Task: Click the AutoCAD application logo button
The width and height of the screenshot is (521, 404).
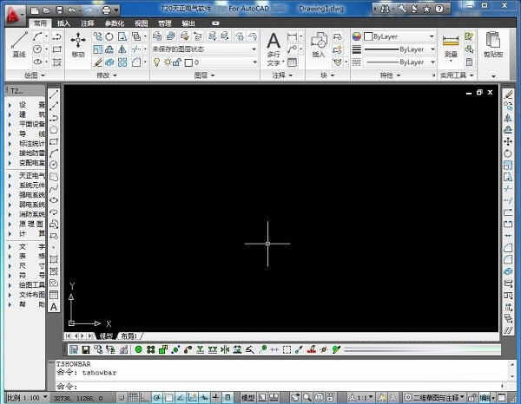Action: pos(12,10)
